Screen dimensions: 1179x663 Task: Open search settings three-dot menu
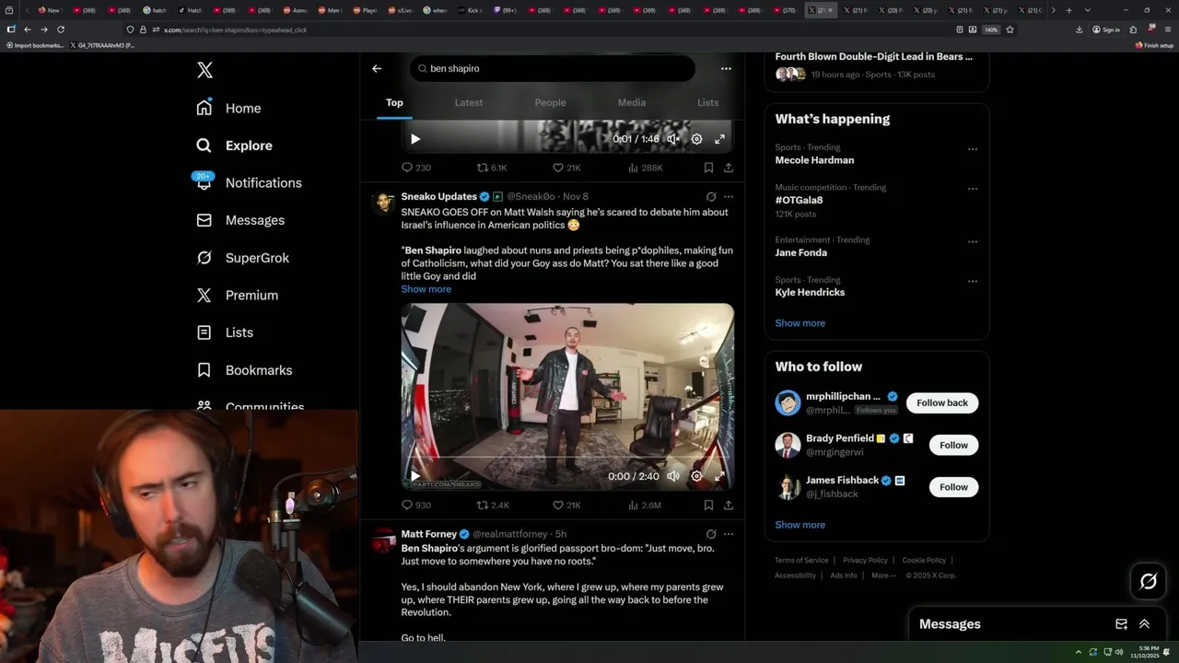[726, 68]
